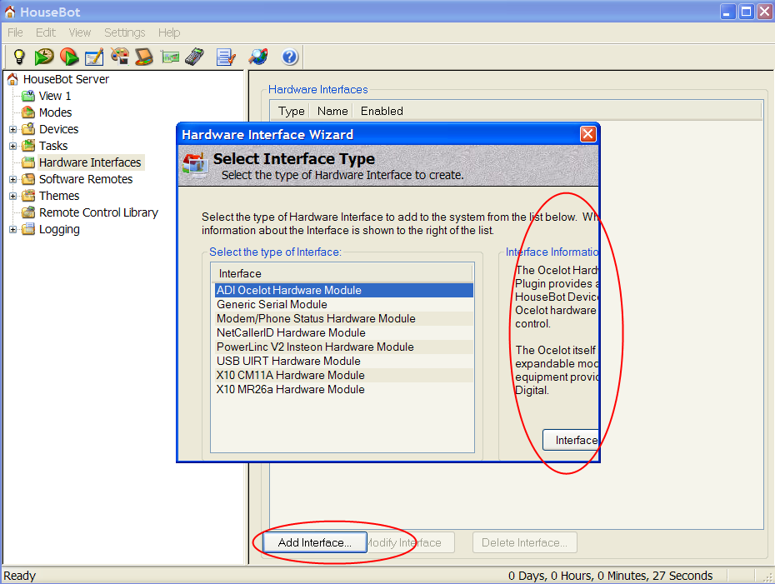Click the notepad with pencil toolbar icon

[94, 57]
